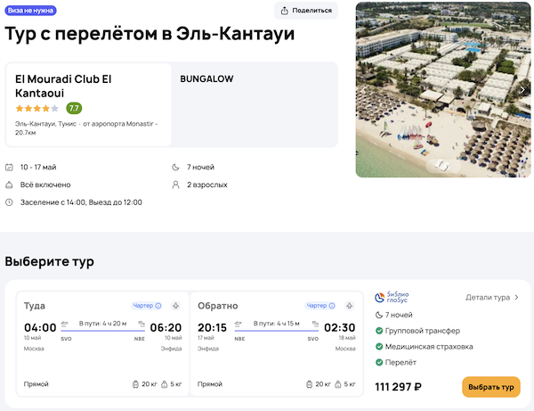This screenshot has width=534, height=411.
Task: Click the moon icon beside 7 ночей in hotel info
Action: coord(175,167)
